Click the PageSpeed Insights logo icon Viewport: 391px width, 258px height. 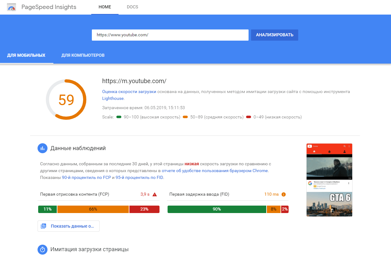[11, 7]
